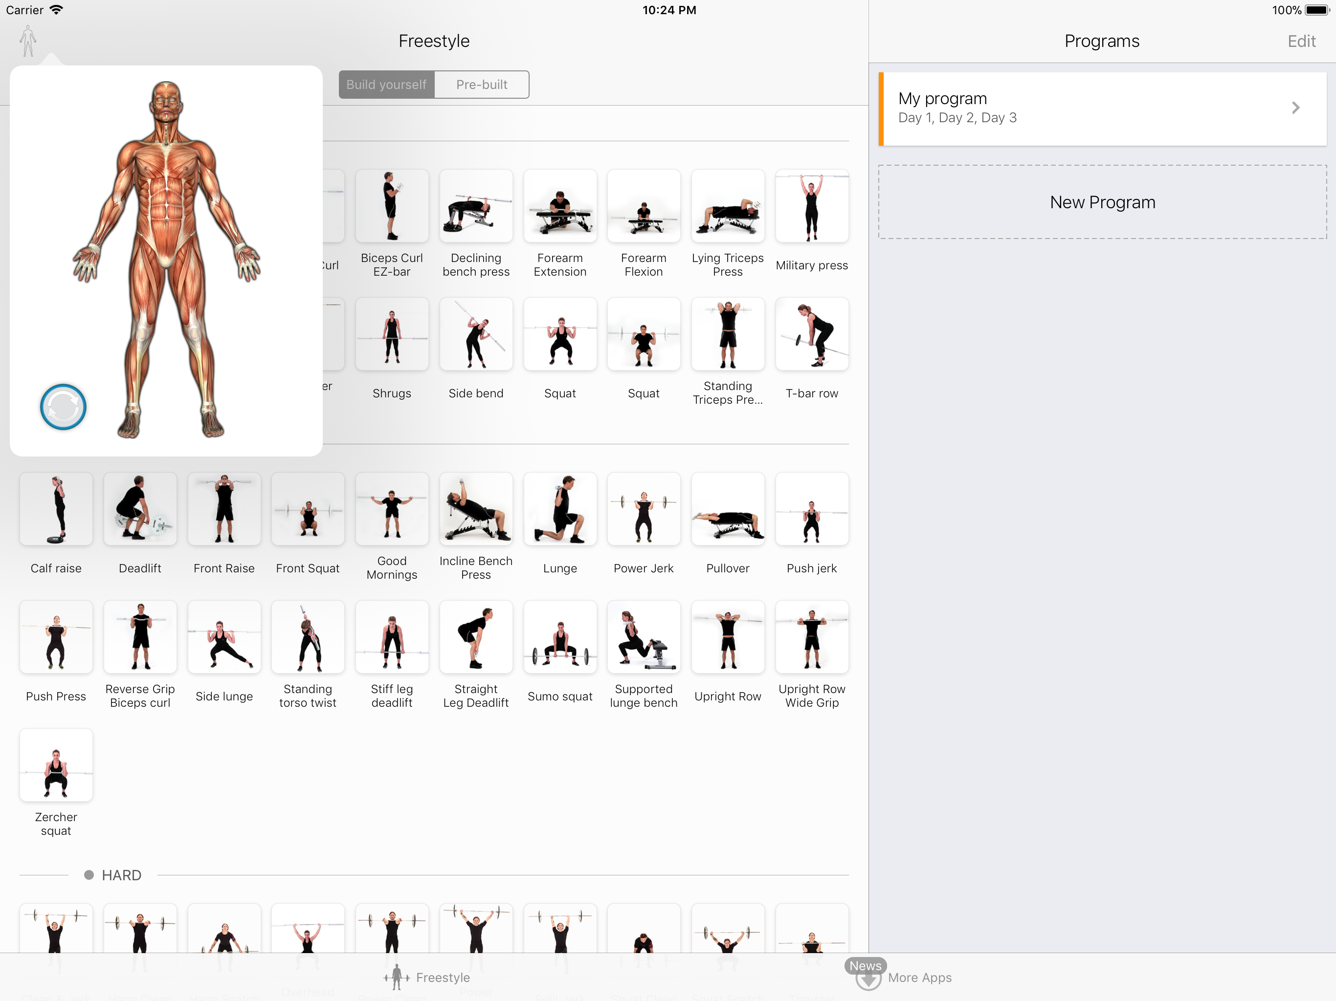
Task: Open the Freestyle bottom tab
Action: (427, 977)
